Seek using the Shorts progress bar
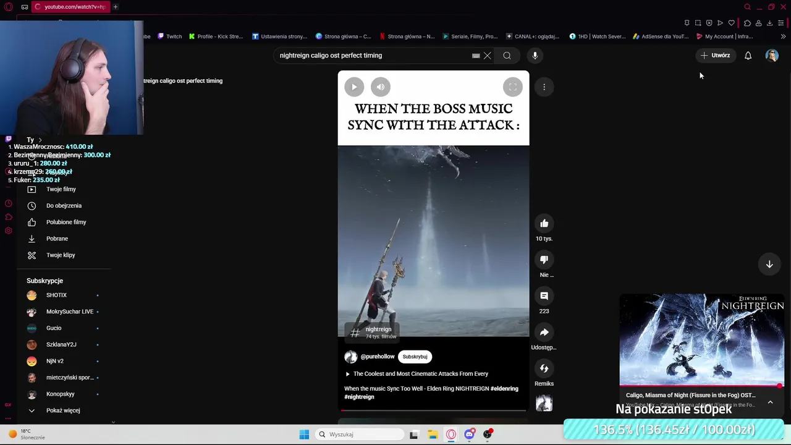The image size is (791, 445). coord(433,410)
